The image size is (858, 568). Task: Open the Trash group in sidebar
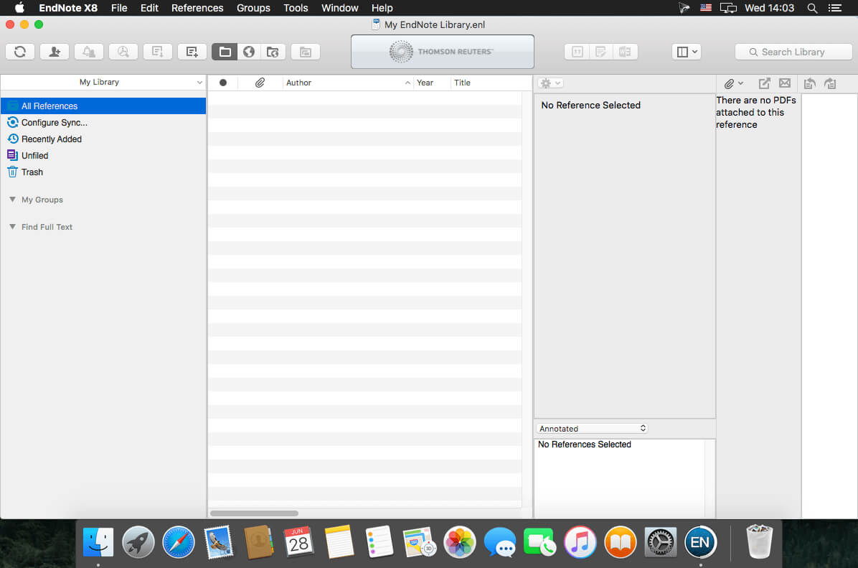[x=32, y=172]
